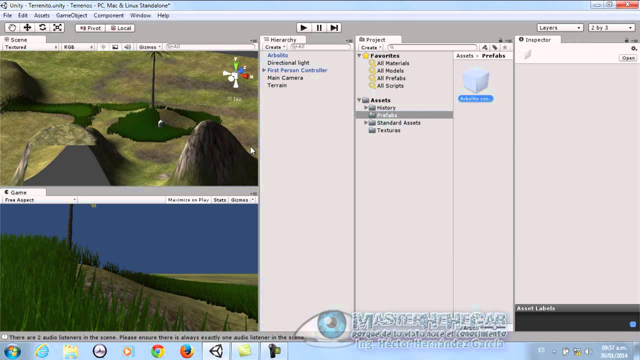The image size is (640, 360).
Task: Open the File menu
Action: pos(7,15)
